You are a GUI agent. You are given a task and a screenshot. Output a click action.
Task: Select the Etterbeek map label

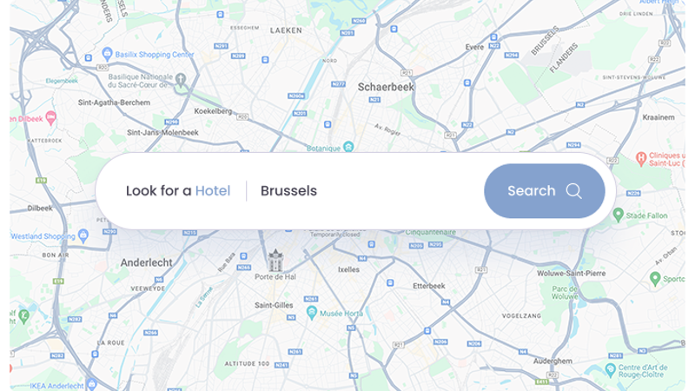pos(429,286)
